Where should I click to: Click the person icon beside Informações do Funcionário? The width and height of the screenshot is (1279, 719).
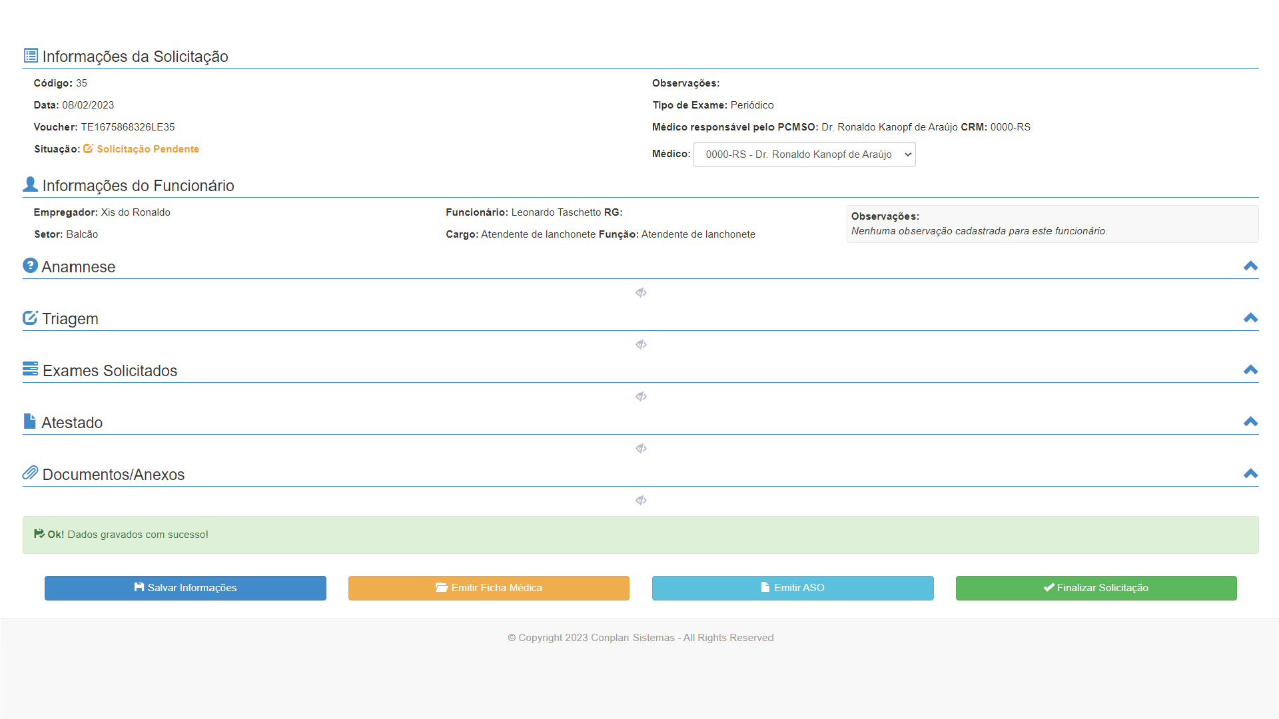tap(30, 184)
